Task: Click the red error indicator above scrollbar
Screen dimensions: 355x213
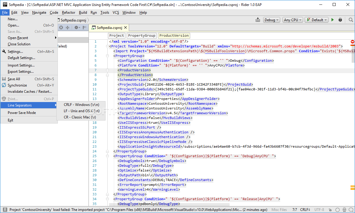Action: pyautogui.click(x=353, y=42)
